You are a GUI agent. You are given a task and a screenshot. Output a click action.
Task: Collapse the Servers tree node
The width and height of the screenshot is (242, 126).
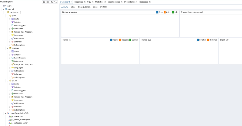[1, 6]
